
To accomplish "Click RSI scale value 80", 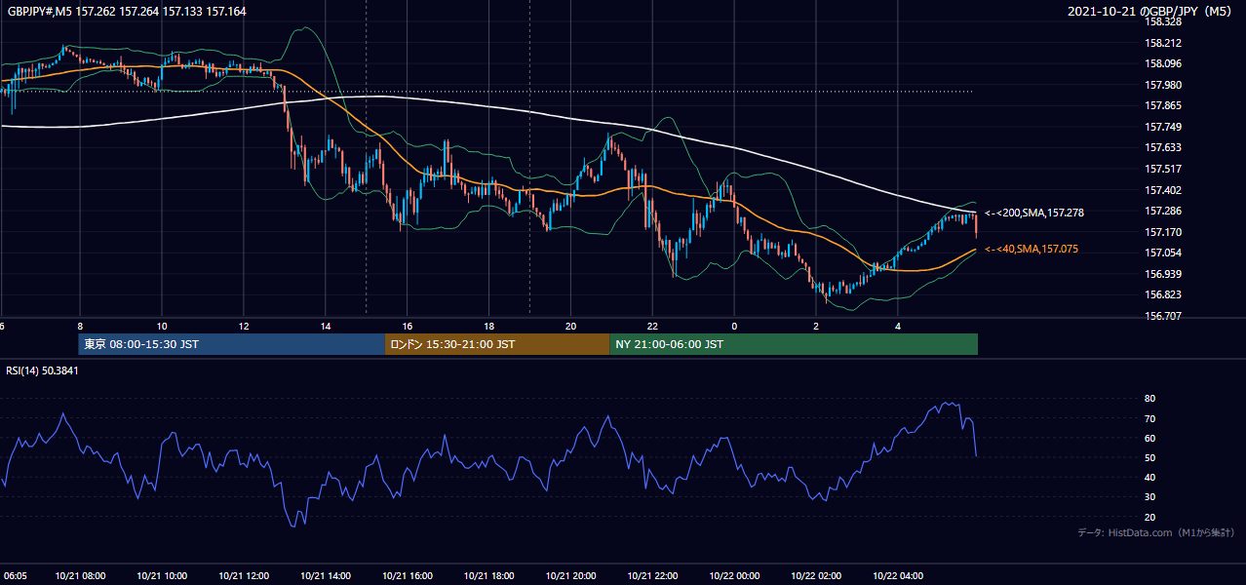I will (1150, 399).
